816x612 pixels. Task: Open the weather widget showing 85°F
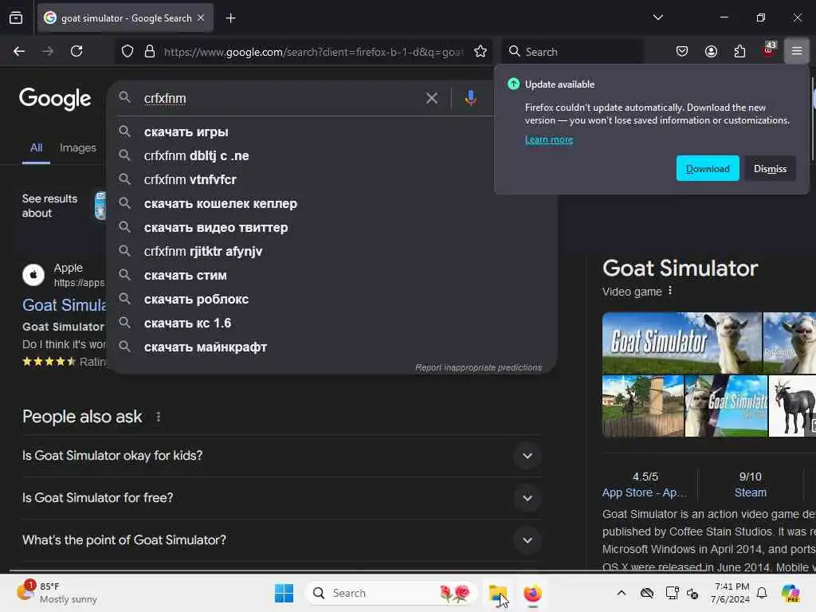[x=57, y=593]
